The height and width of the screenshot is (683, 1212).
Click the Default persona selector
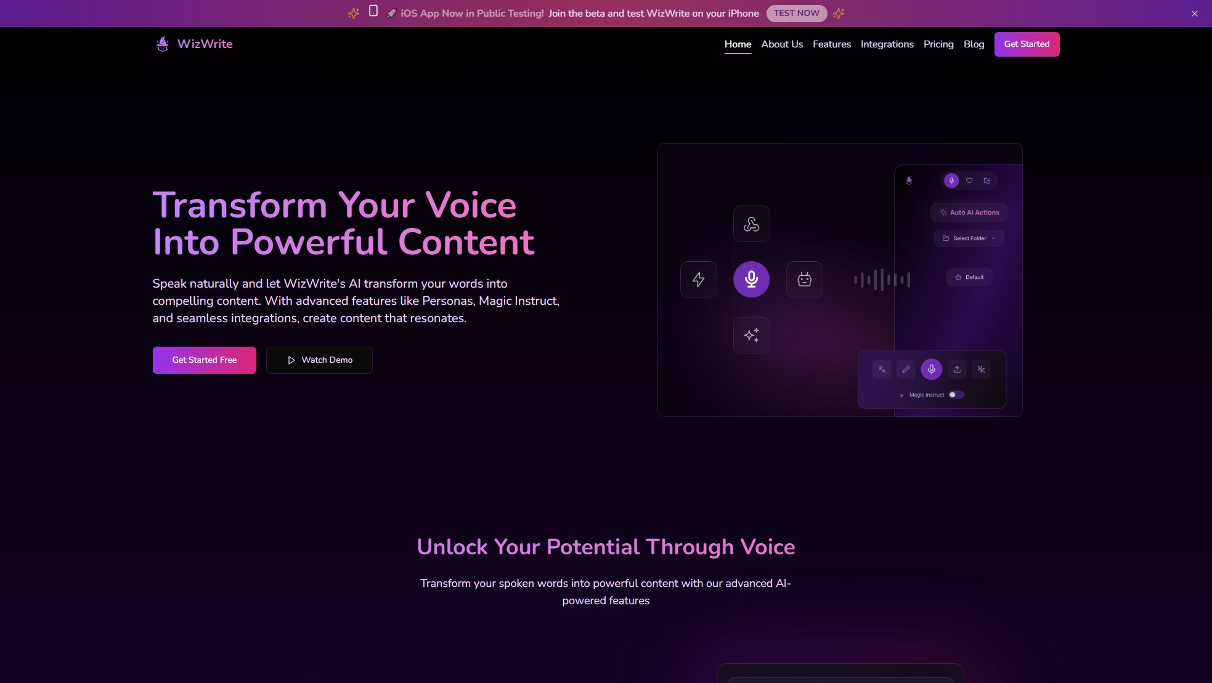[969, 277]
